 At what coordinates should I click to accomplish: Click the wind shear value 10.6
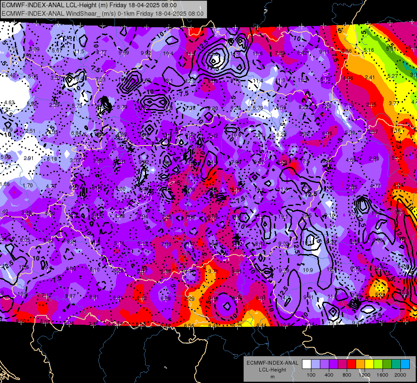257,54
